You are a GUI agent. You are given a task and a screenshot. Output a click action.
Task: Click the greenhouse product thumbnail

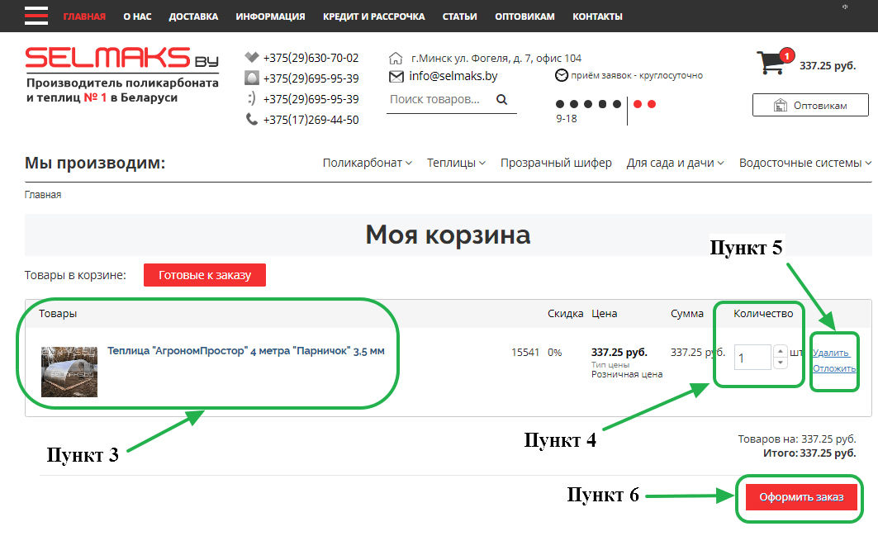69,372
